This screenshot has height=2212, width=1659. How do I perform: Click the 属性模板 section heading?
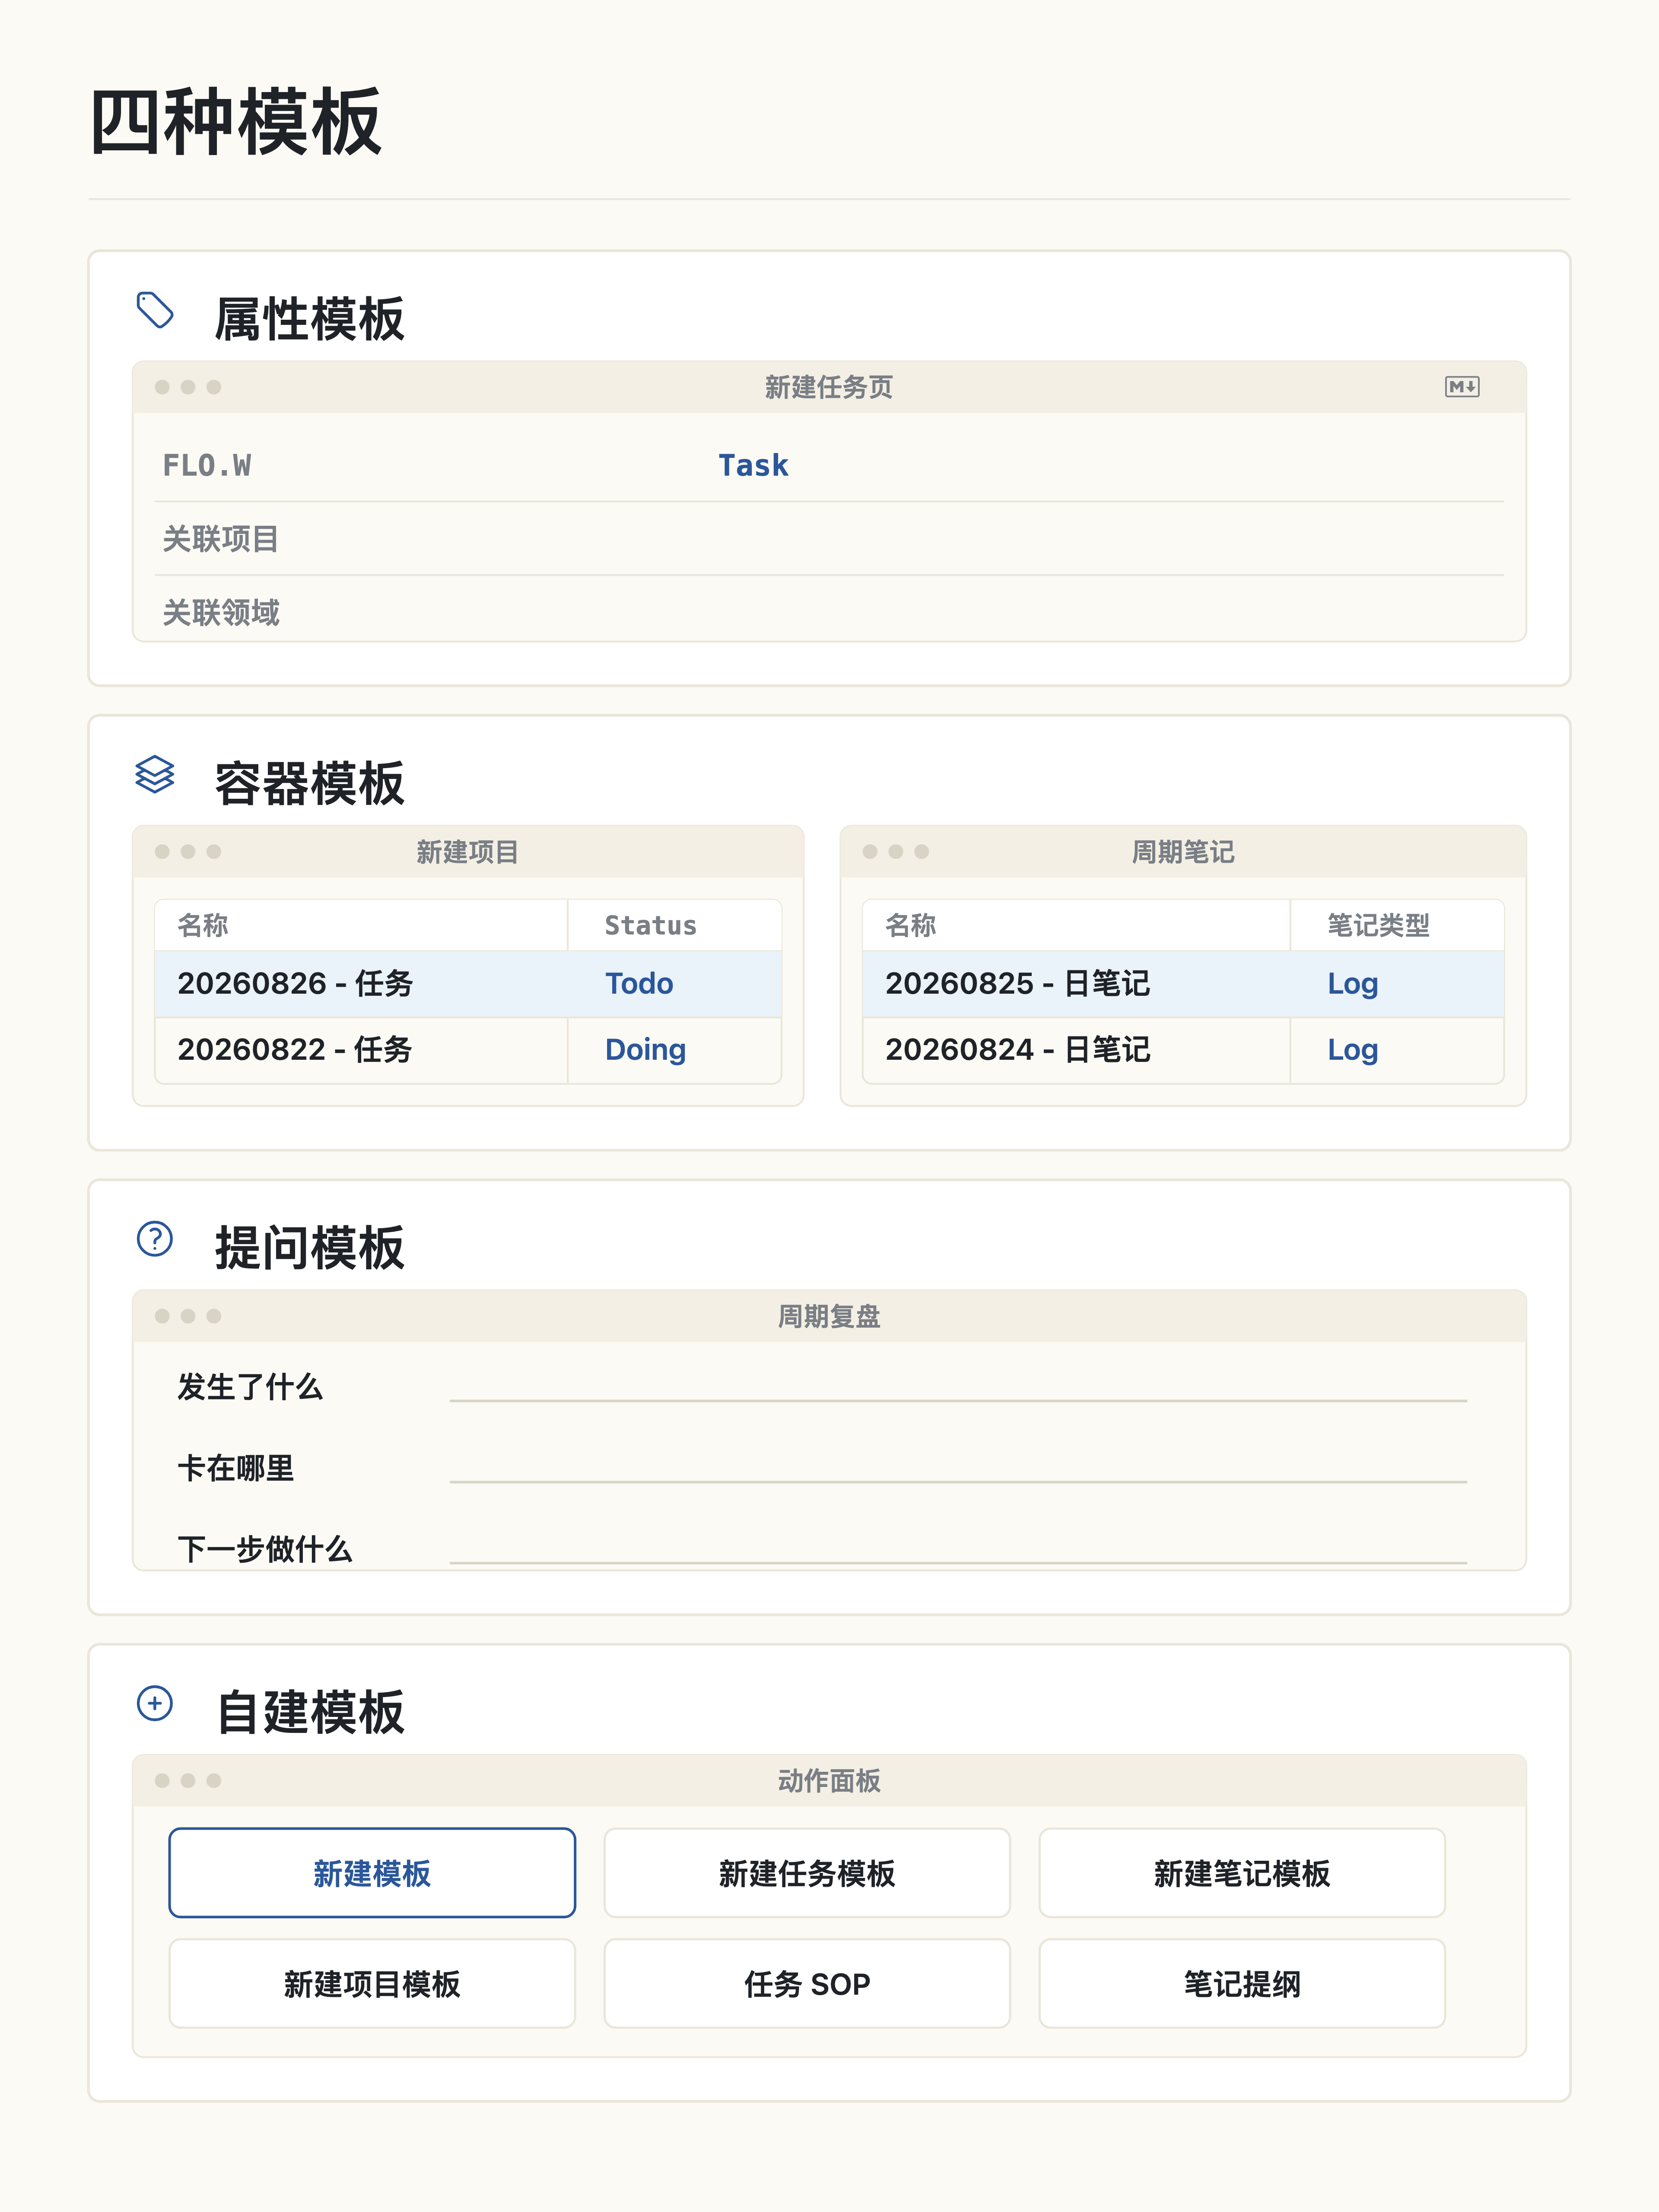pos(310,319)
